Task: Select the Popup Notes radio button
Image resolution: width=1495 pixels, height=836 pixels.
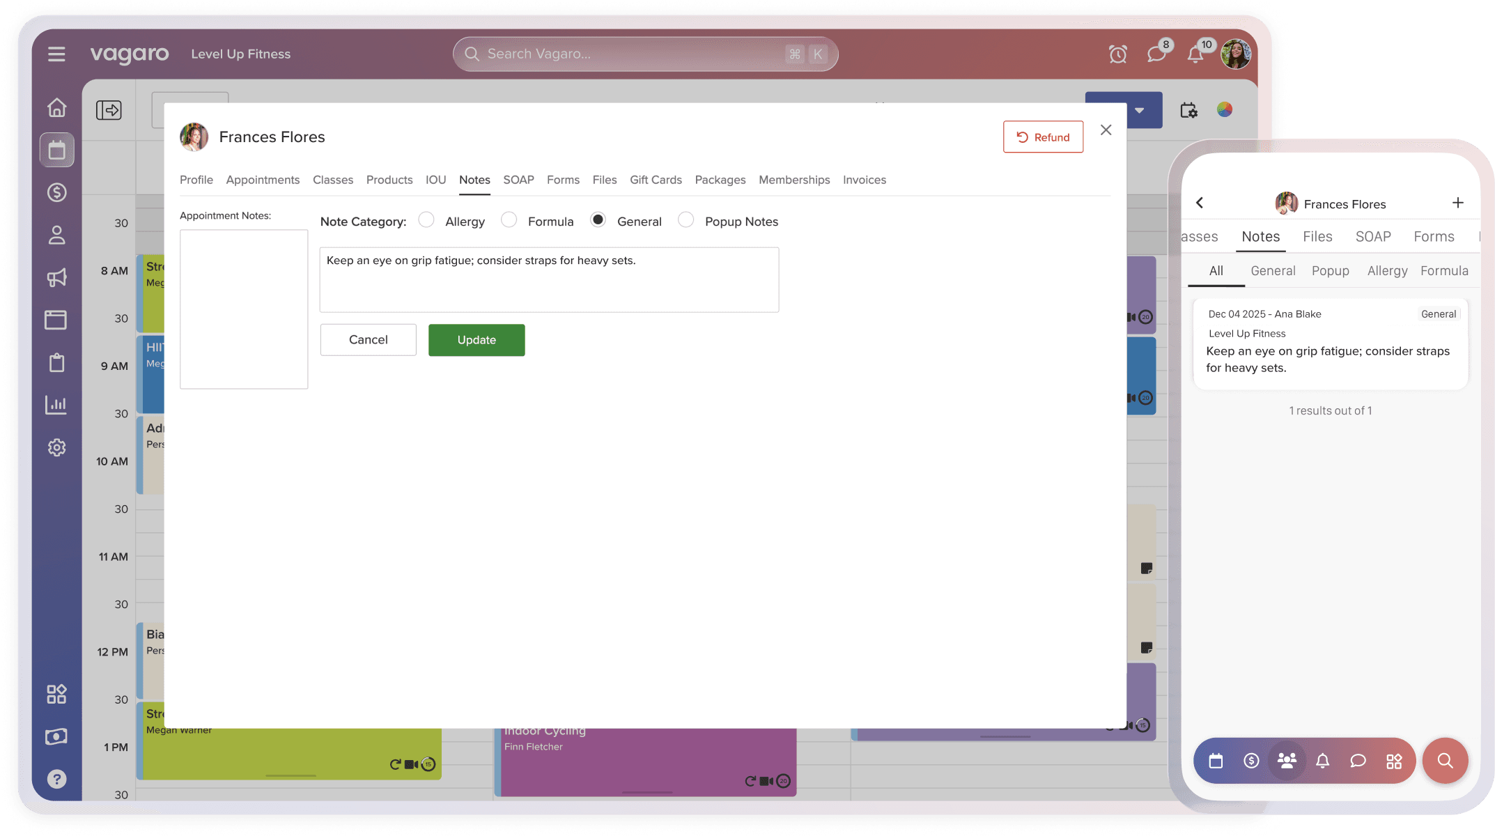Action: [686, 220]
